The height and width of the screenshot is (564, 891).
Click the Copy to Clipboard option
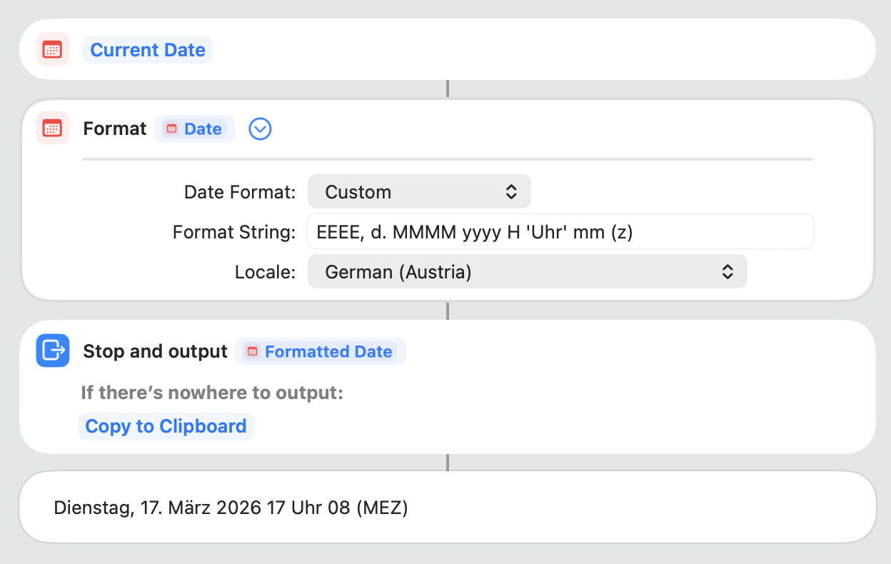pyautogui.click(x=166, y=426)
